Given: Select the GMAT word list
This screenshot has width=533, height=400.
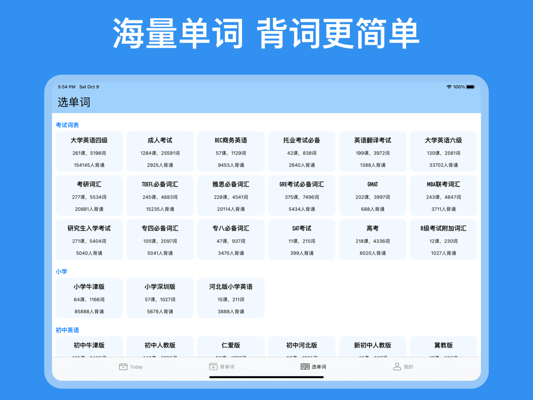Looking at the screenshot, I should (373, 195).
